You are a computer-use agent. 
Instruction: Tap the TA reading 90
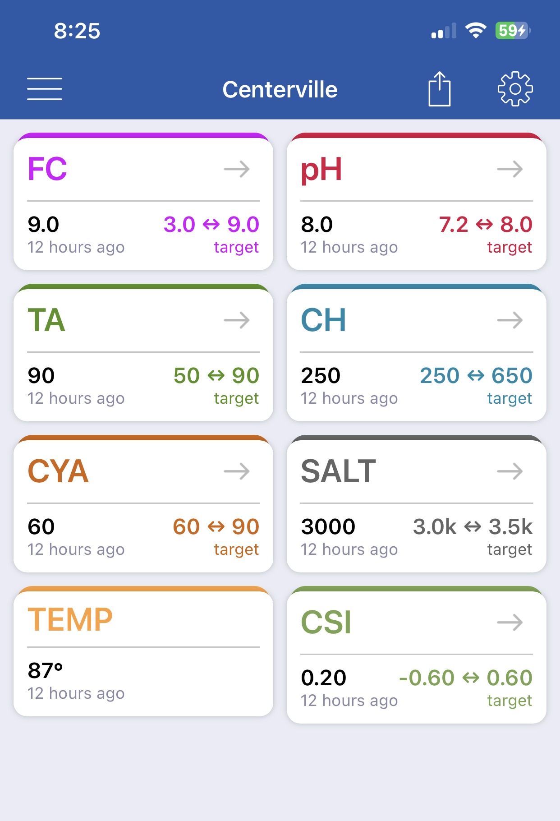click(x=41, y=376)
